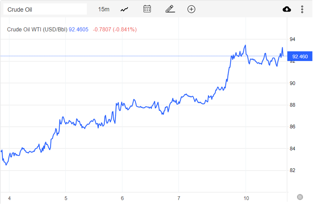Click the 92.460 current price tag
The image size is (313, 204).
pyautogui.click(x=300, y=57)
